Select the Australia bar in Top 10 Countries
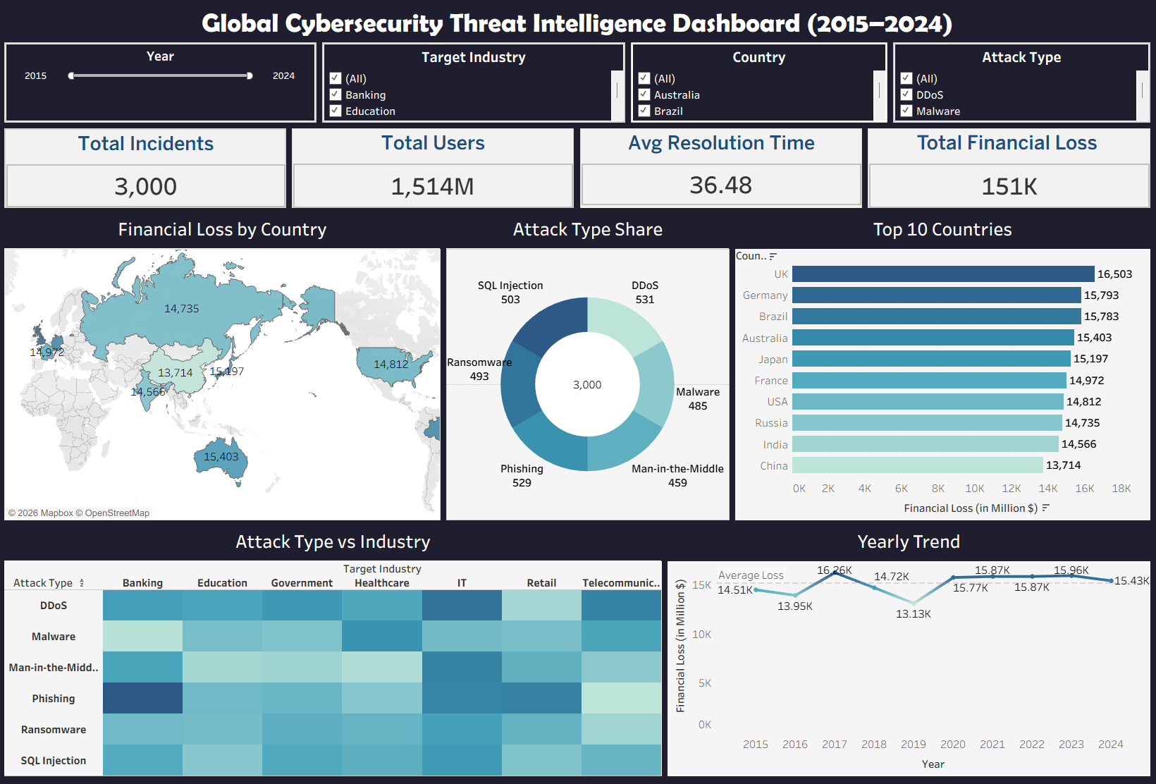The image size is (1156, 784). pyautogui.click(x=933, y=338)
